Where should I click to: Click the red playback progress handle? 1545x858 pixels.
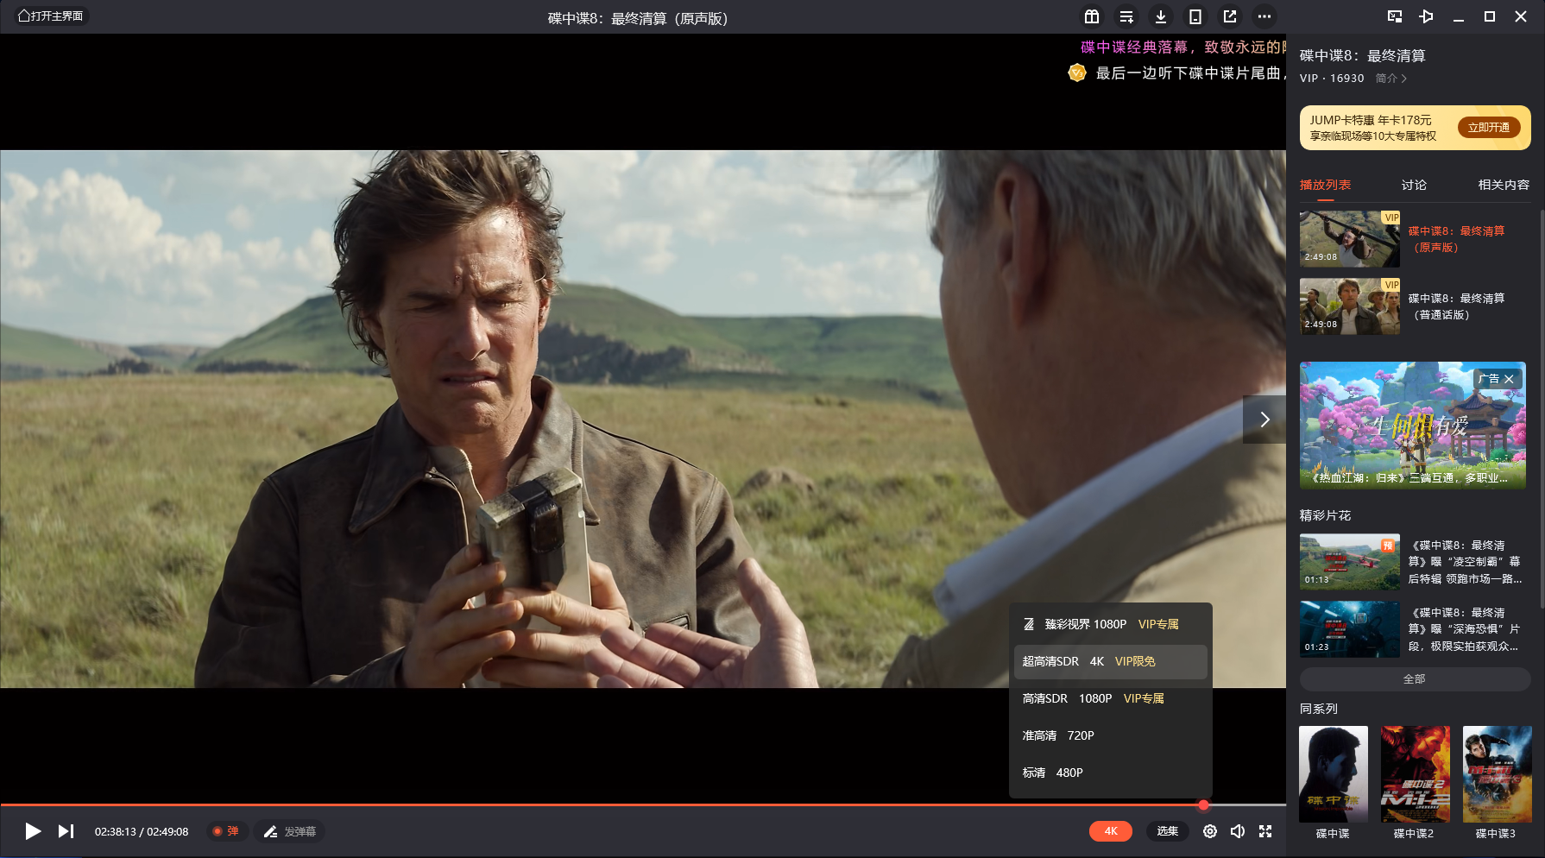tap(1203, 805)
